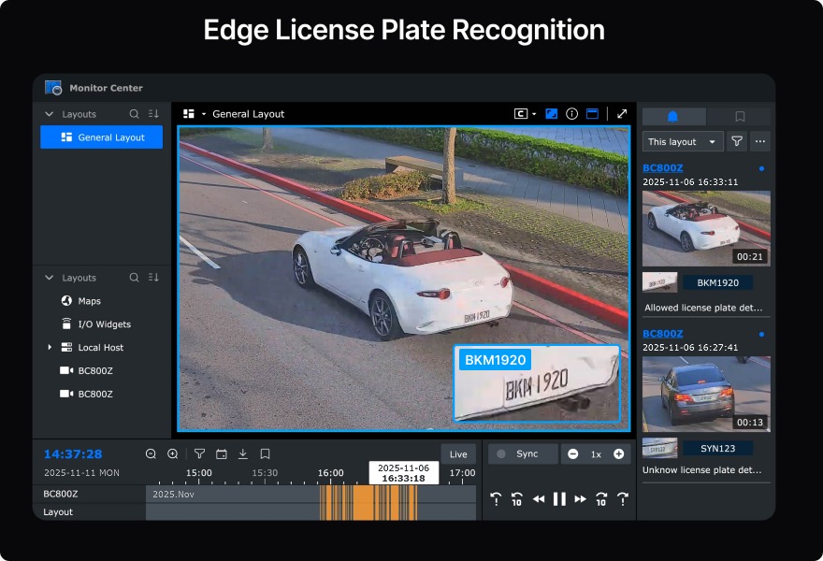This screenshot has width=823, height=561.
Task: Open the SYN123 alert thumbnail
Action: coord(706,393)
